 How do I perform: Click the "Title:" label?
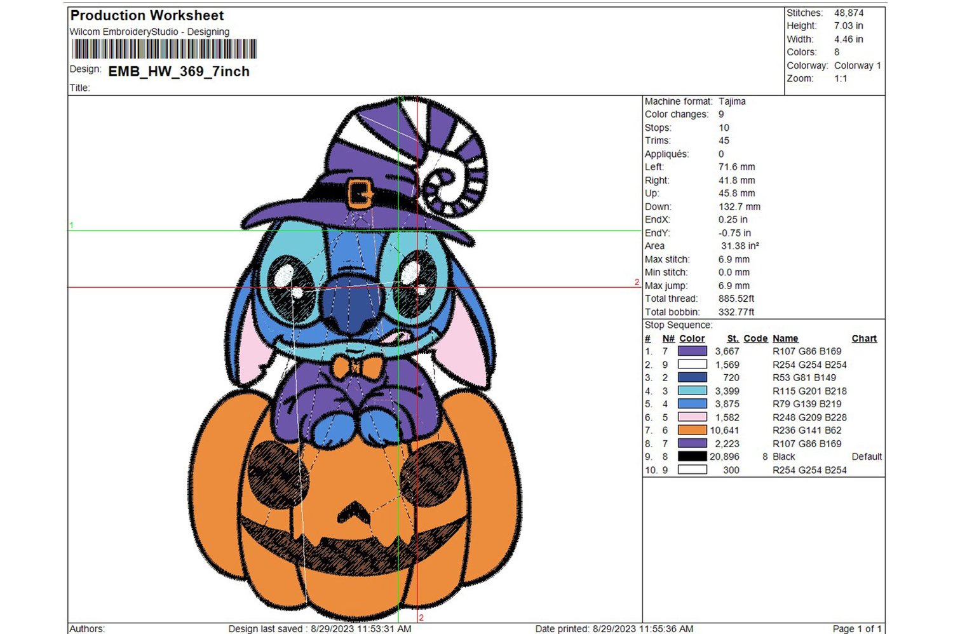(x=80, y=88)
